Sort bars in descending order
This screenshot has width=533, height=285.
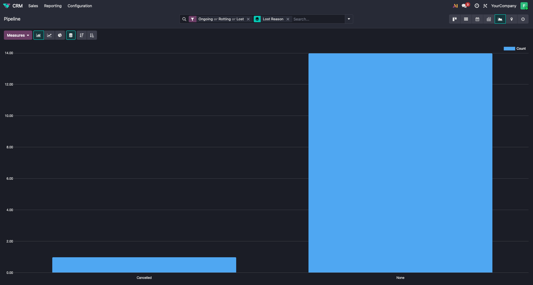click(x=81, y=35)
